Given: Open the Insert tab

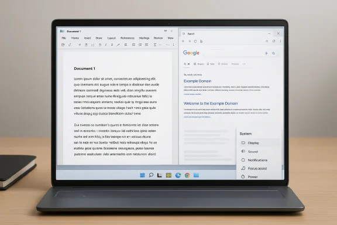Looking at the screenshot, I should (87, 38).
